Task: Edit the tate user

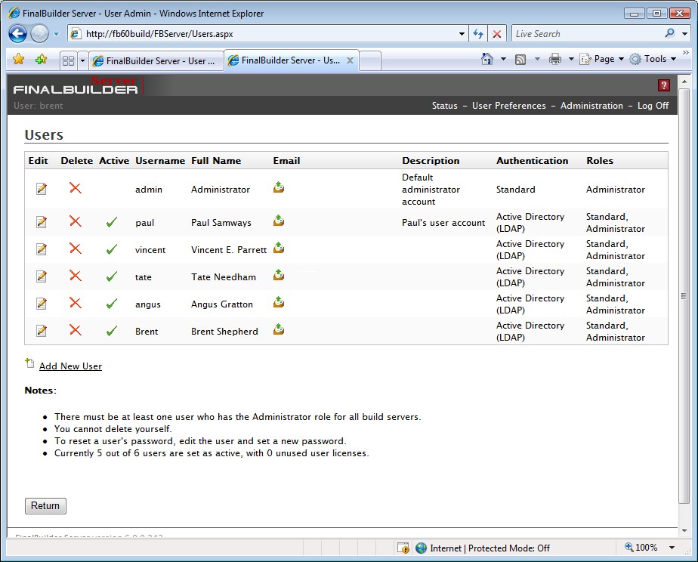Action: (42, 276)
